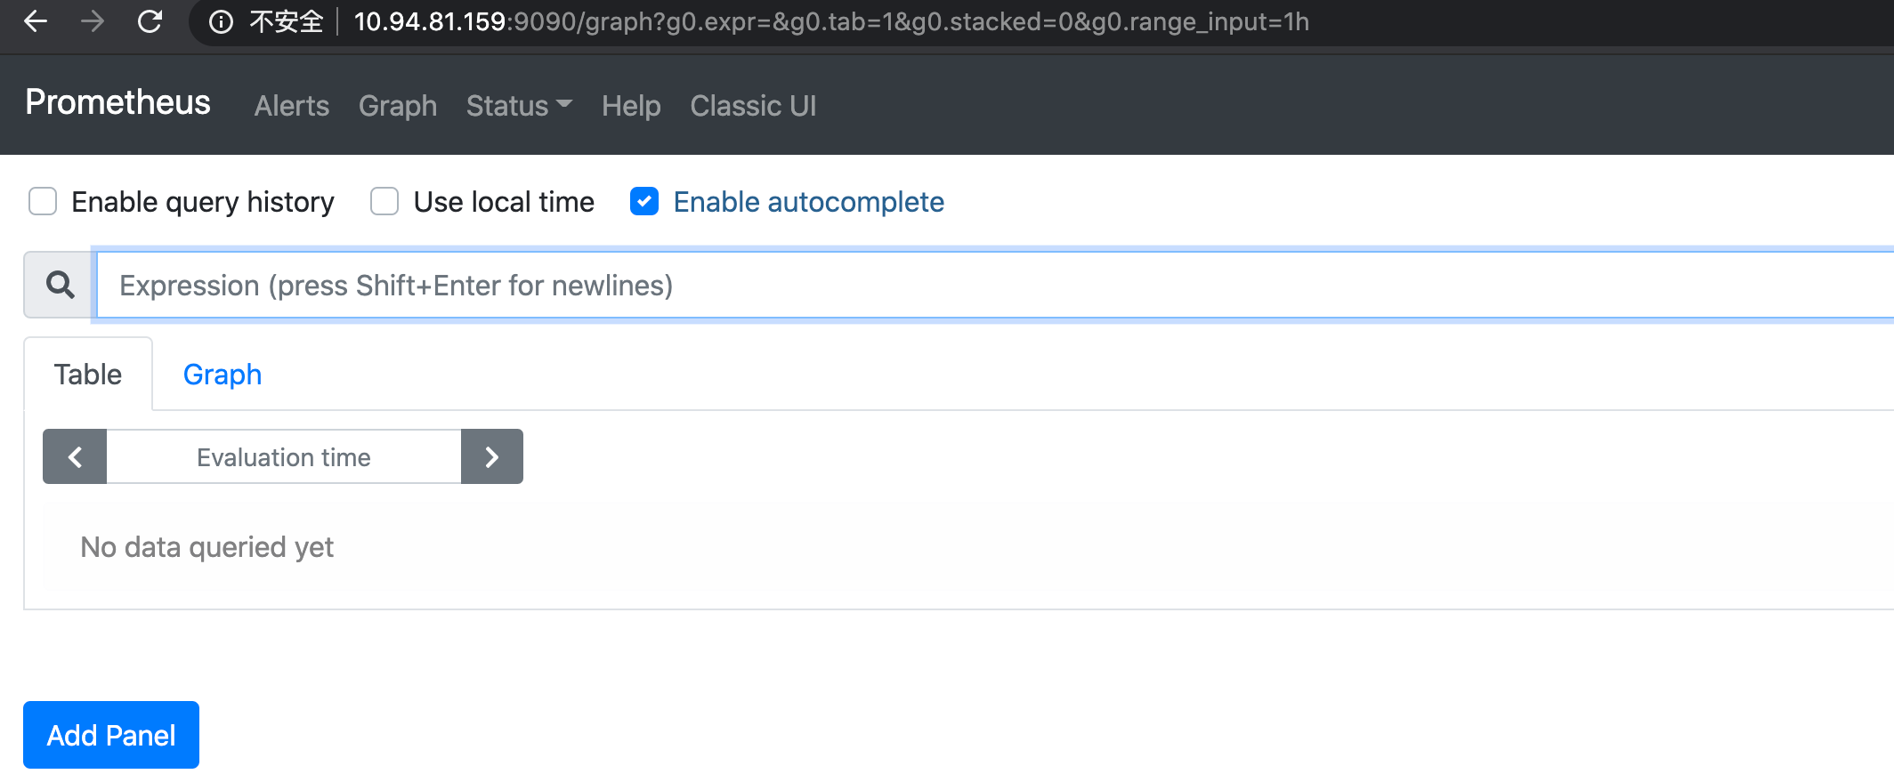Reload the page with refresh icon
Screen dimensions: 1894x774
point(150,21)
